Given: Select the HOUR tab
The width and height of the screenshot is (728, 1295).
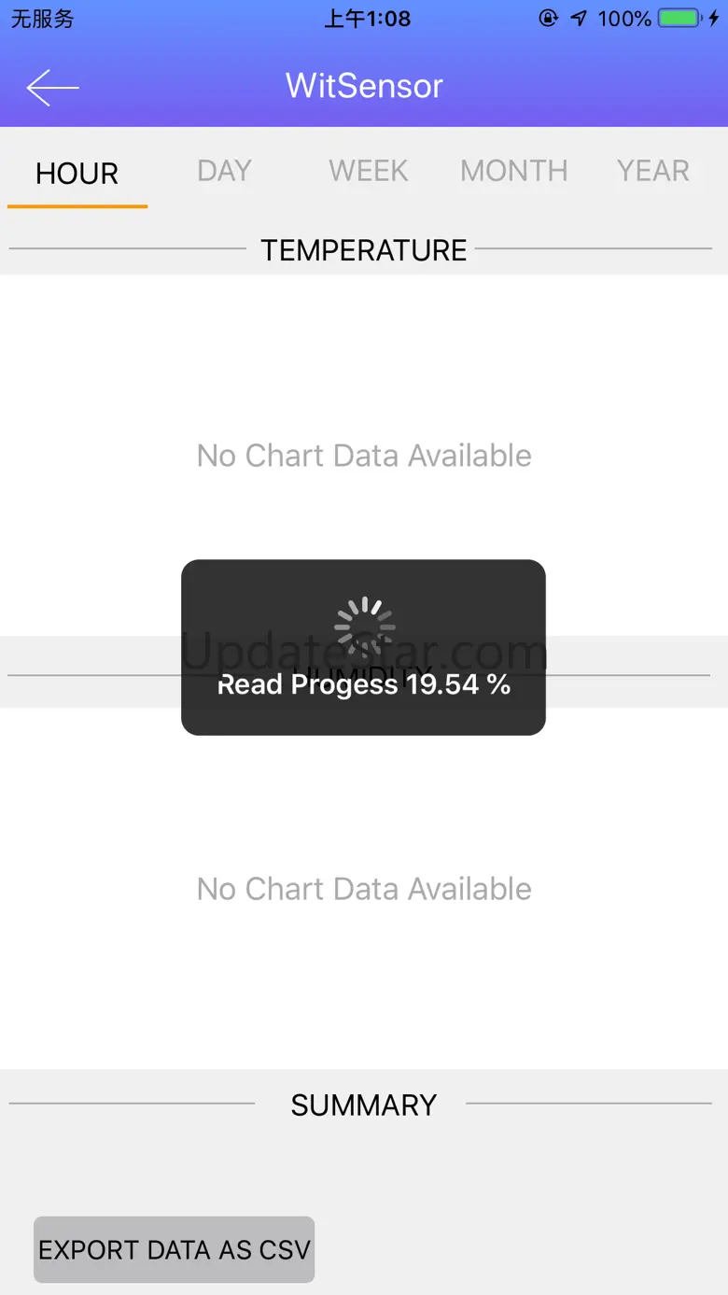Looking at the screenshot, I should [x=77, y=174].
